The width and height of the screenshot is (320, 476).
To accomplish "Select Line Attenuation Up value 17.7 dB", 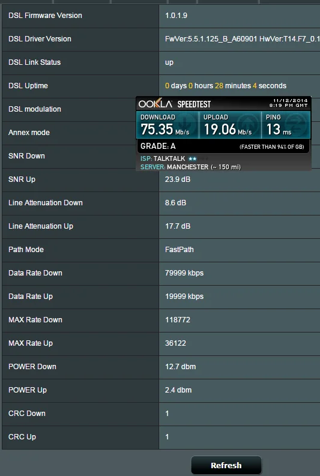I will point(178,226).
